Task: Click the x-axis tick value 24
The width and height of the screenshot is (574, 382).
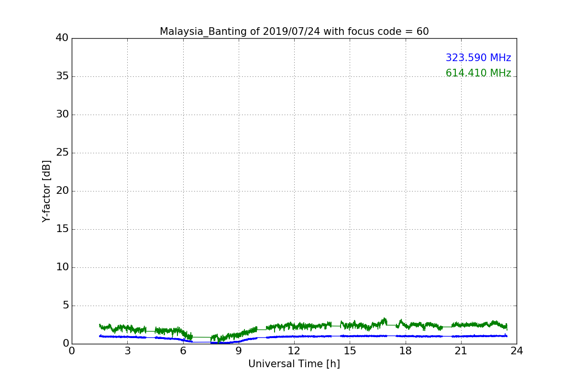Action: pyautogui.click(x=517, y=351)
